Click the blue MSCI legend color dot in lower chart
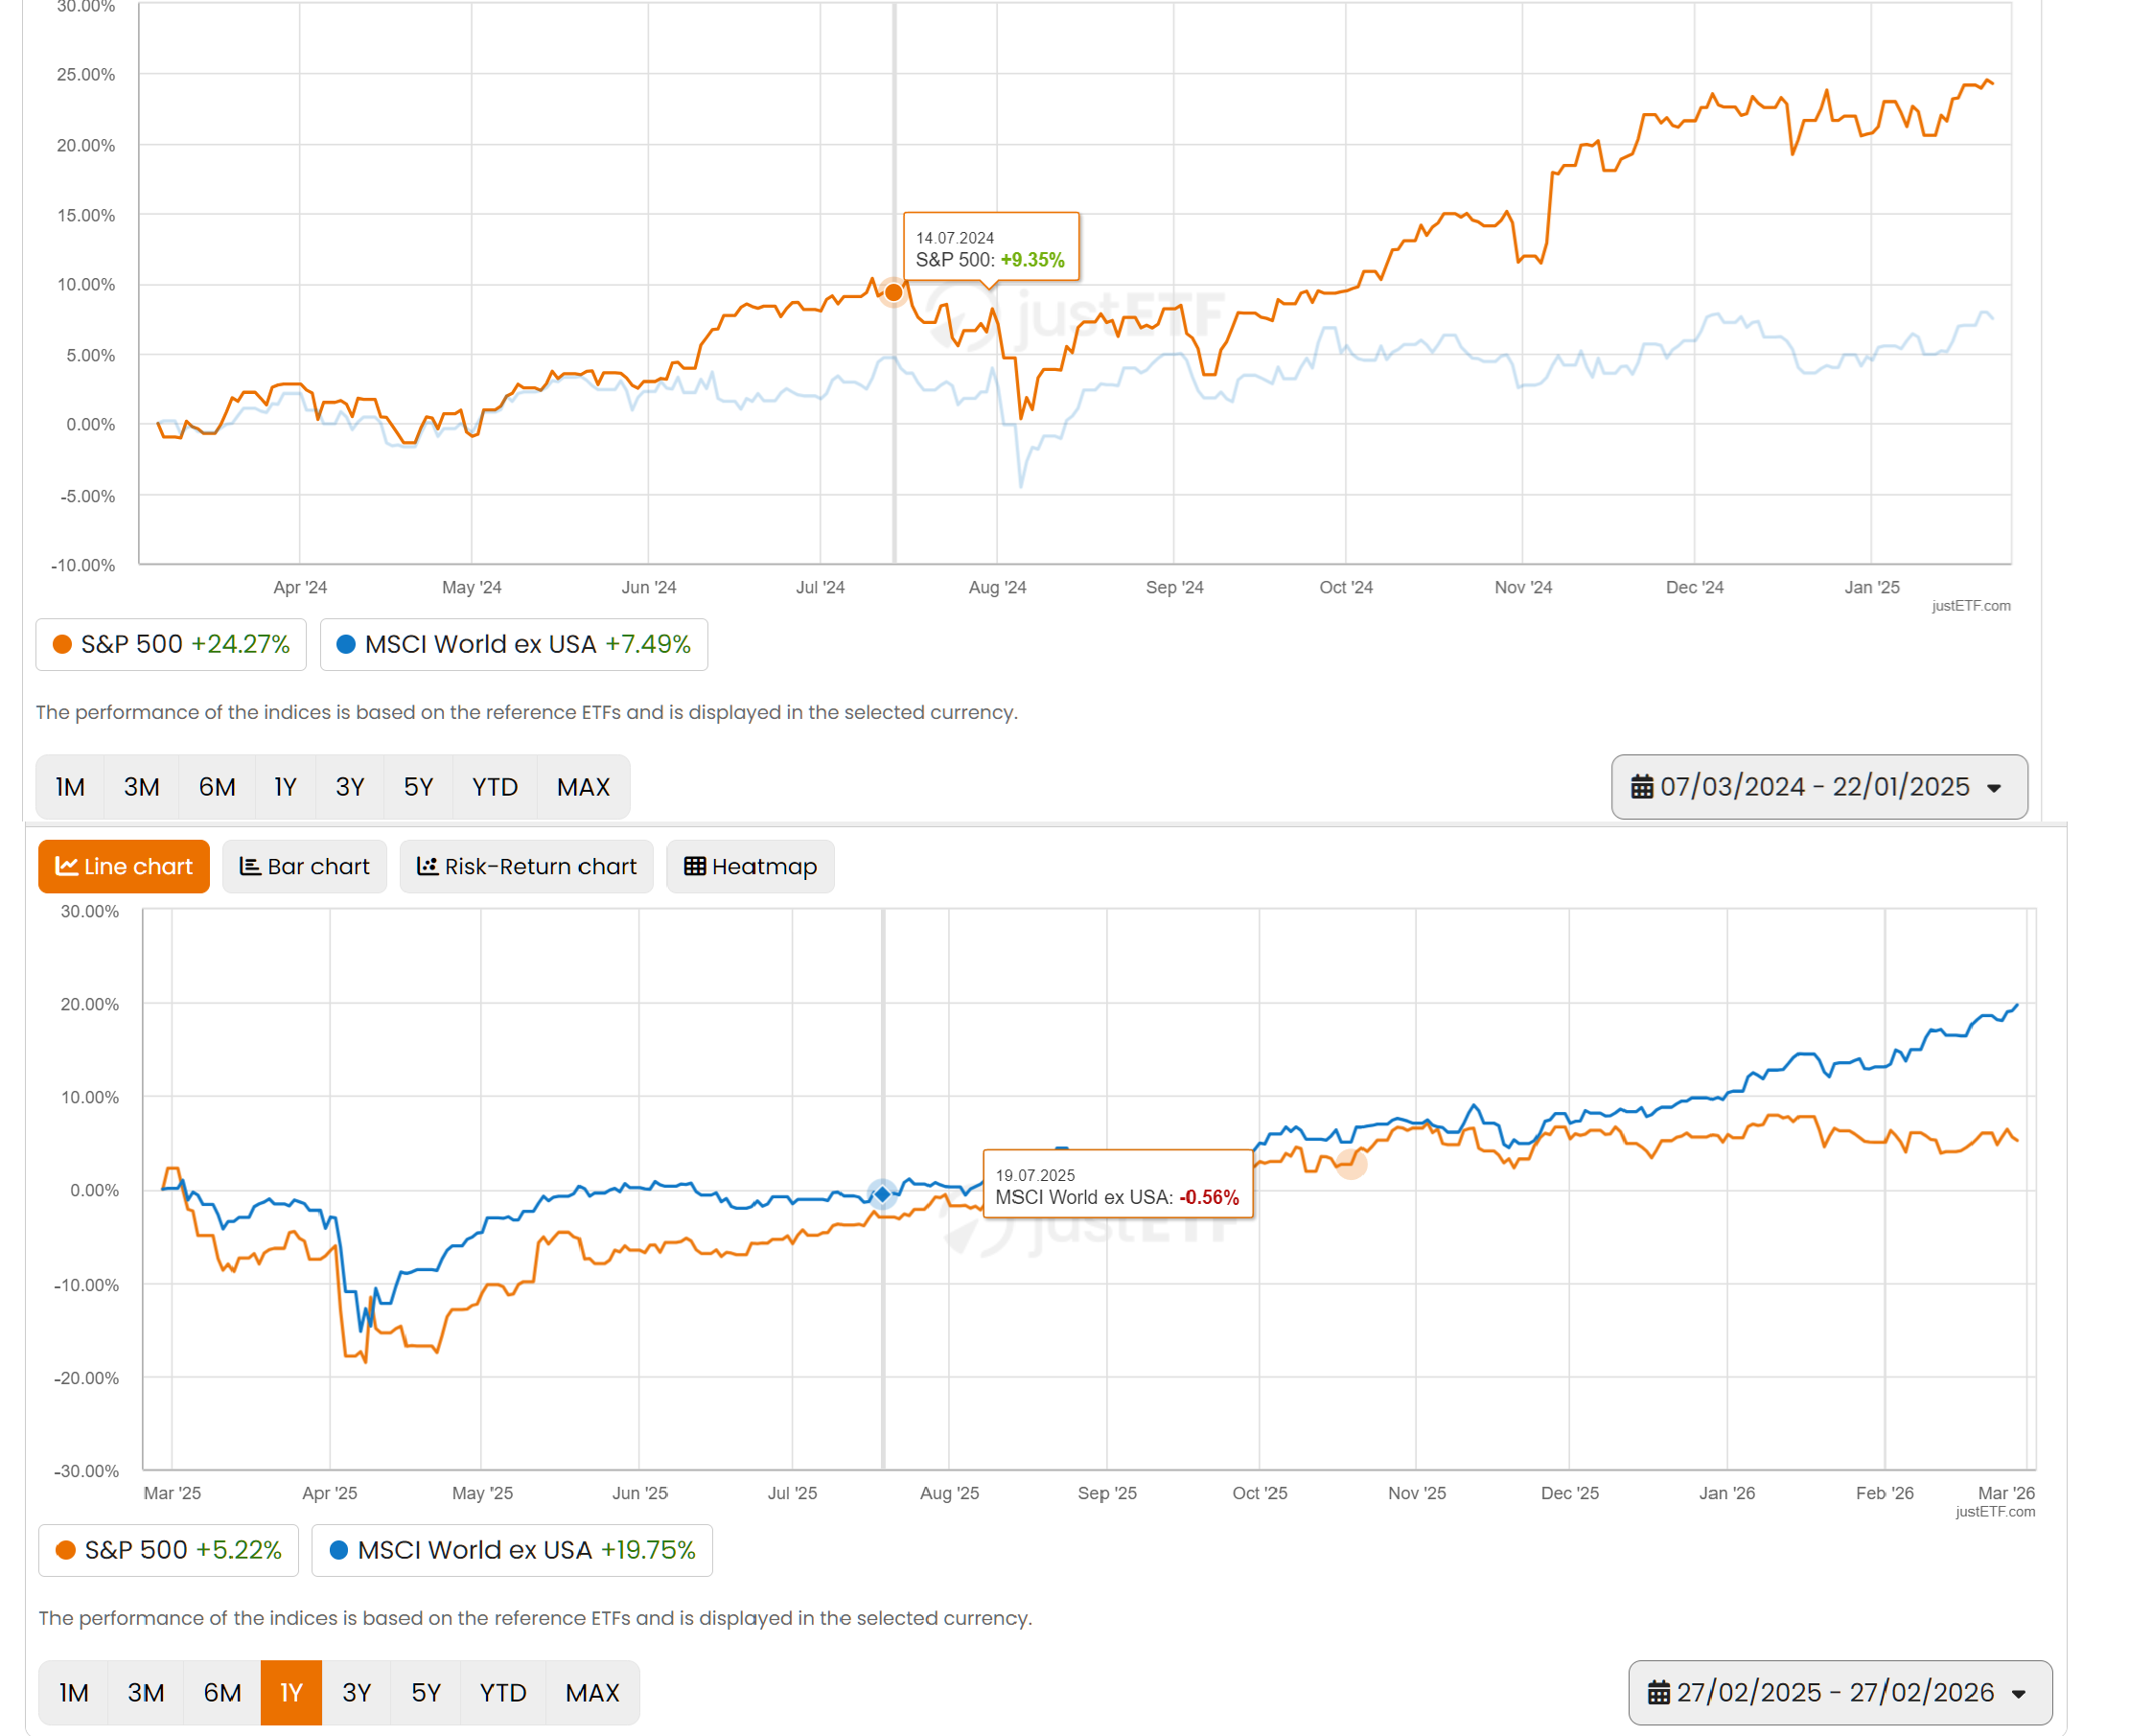Image resolution: width=2129 pixels, height=1736 pixels. click(339, 1550)
